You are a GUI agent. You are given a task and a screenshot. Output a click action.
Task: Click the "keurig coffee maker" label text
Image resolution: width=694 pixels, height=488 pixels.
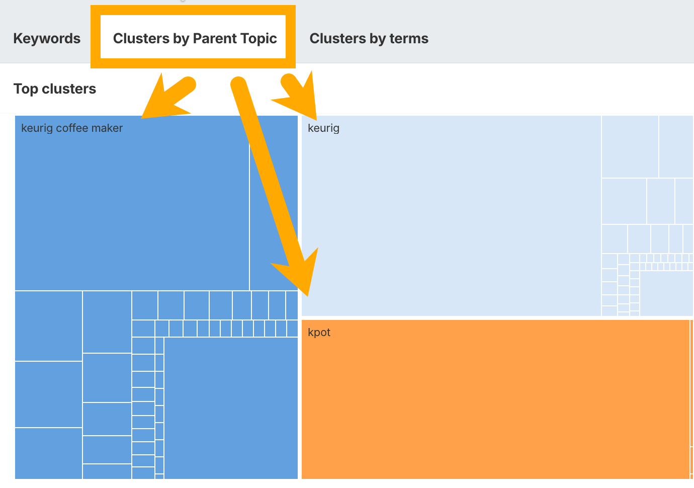[x=72, y=128]
